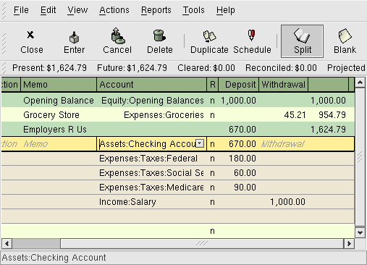Click the Future: $1,624.79 summary
Screen dimensions: 367x265
[132, 68]
